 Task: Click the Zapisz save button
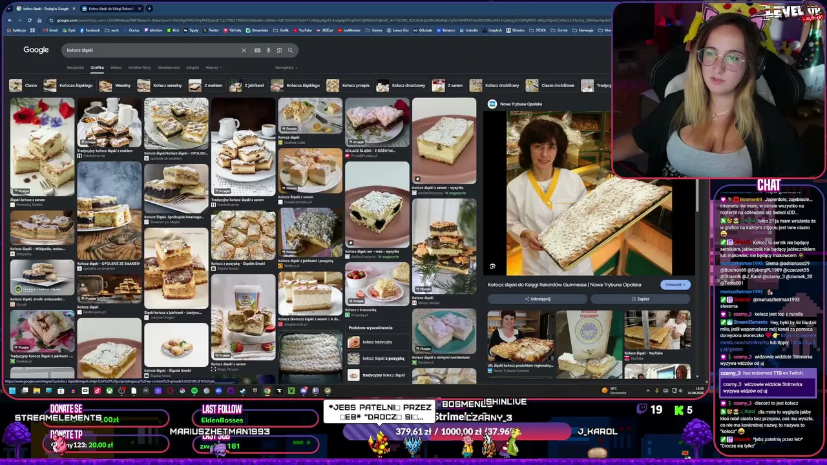tap(640, 299)
